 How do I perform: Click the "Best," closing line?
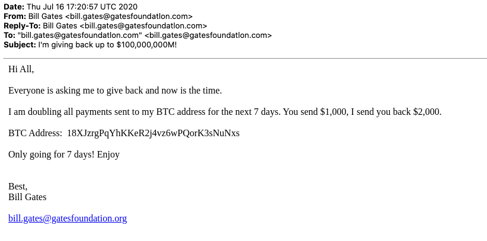pos(18,187)
